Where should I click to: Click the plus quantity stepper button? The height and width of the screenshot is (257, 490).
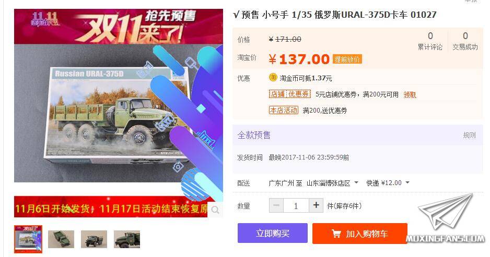coord(316,205)
